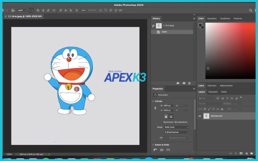Switch to the Paths tab
This screenshot has height=161, width=258.
224,92
